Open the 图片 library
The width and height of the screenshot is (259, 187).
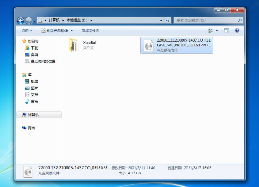pos(35,88)
